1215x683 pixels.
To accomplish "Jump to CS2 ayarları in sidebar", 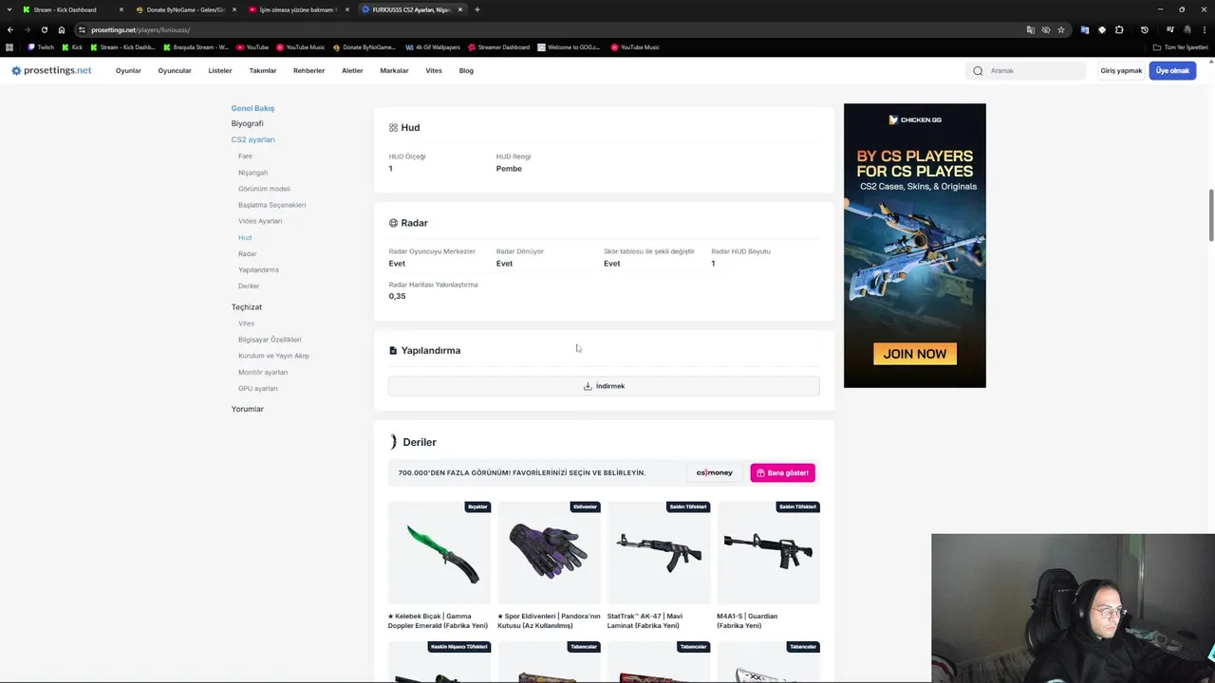I will (x=252, y=139).
